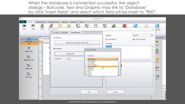Open the Data Source tab
Screen dimensions: 185x104
pos(75,32)
